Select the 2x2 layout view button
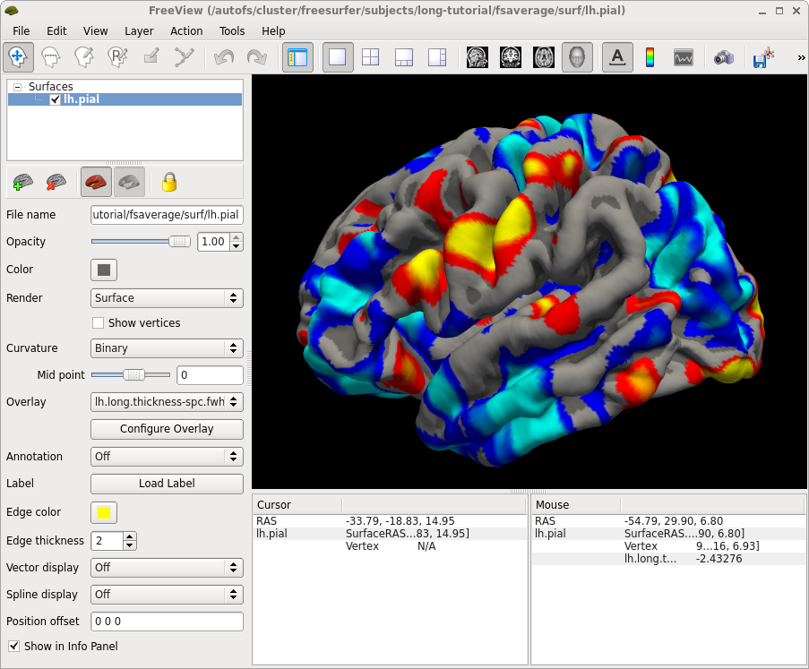The width and height of the screenshot is (809, 669). (x=370, y=57)
